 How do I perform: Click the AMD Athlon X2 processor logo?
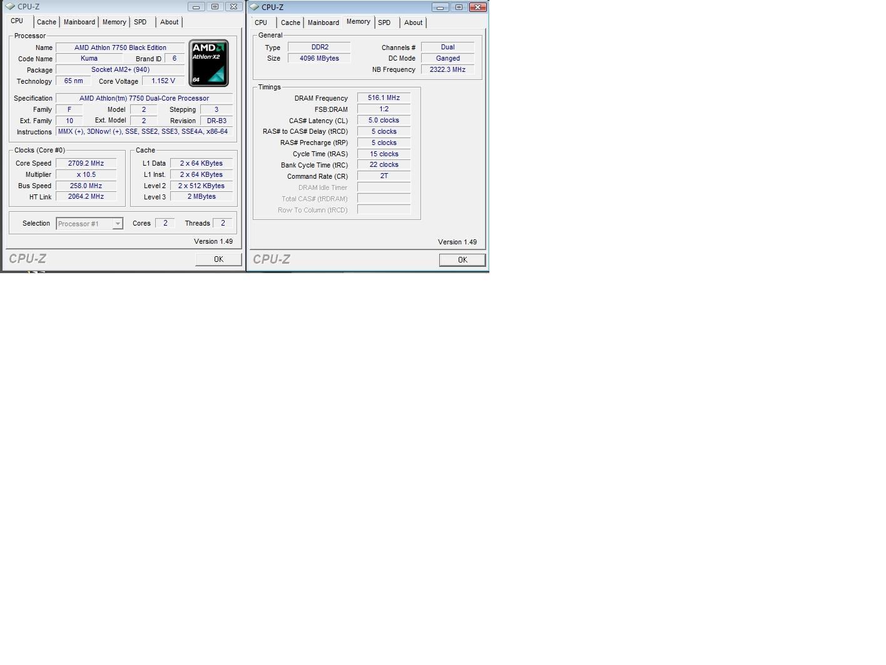point(208,63)
